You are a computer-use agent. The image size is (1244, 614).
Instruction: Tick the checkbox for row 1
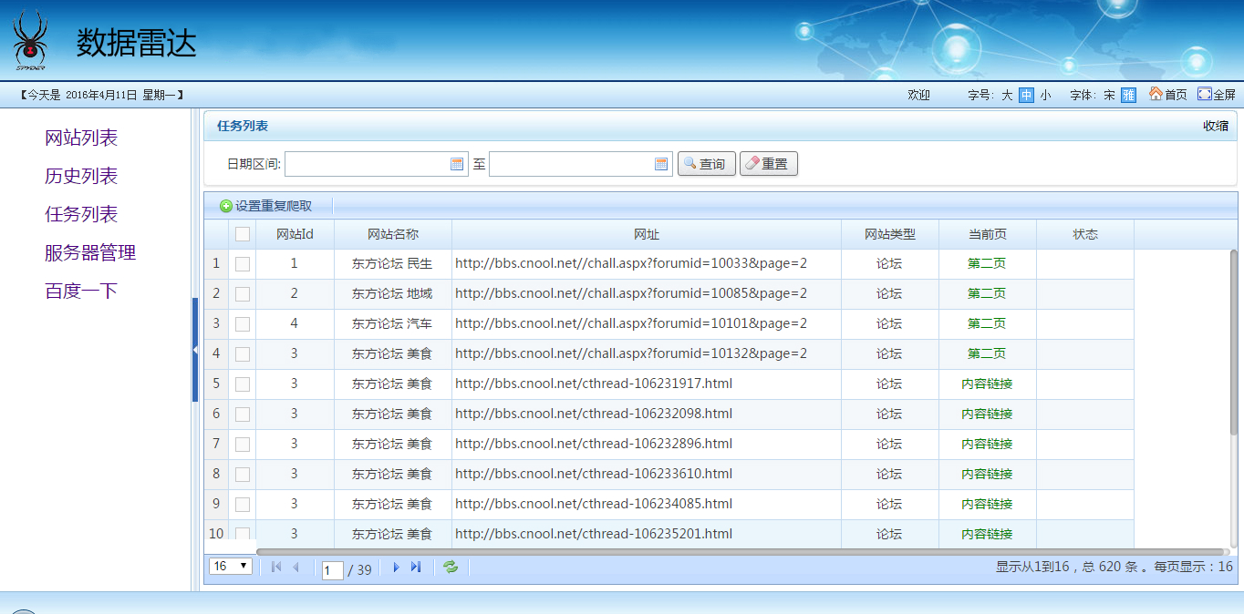[243, 264]
